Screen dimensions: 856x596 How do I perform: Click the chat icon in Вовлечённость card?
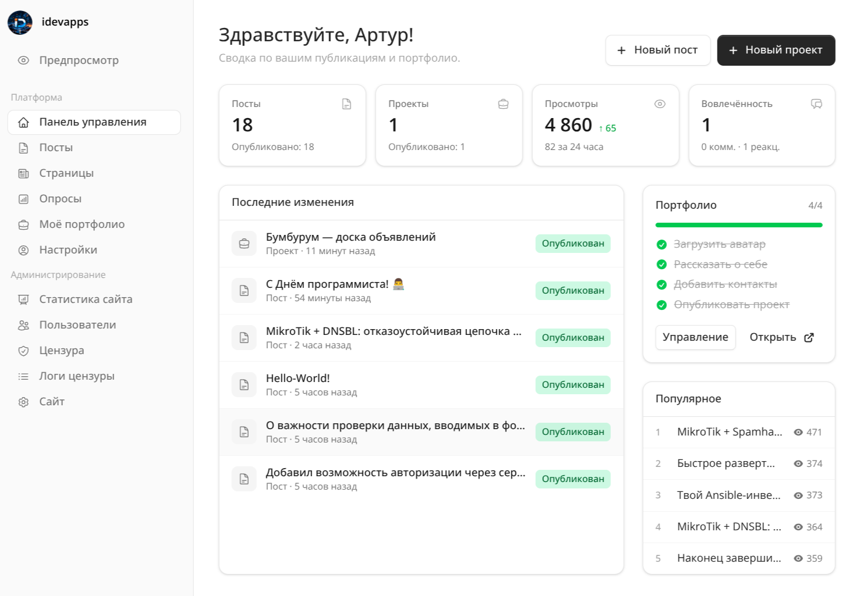click(x=816, y=104)
